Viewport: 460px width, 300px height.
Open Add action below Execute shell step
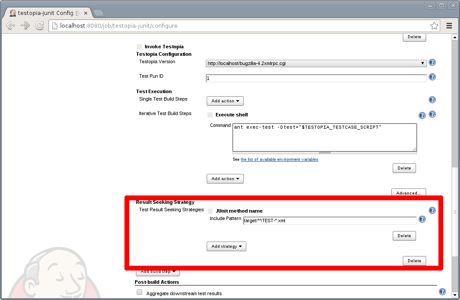tap(225, 179)
